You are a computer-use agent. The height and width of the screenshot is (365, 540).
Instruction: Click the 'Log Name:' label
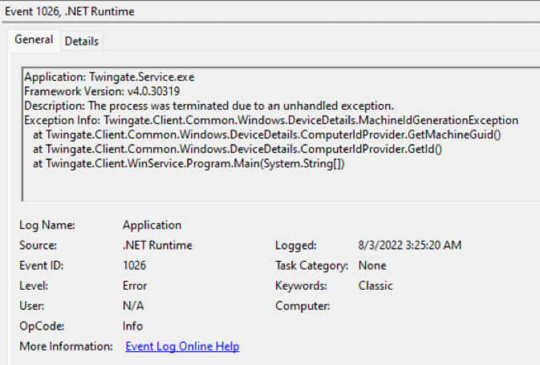[47, 225]
